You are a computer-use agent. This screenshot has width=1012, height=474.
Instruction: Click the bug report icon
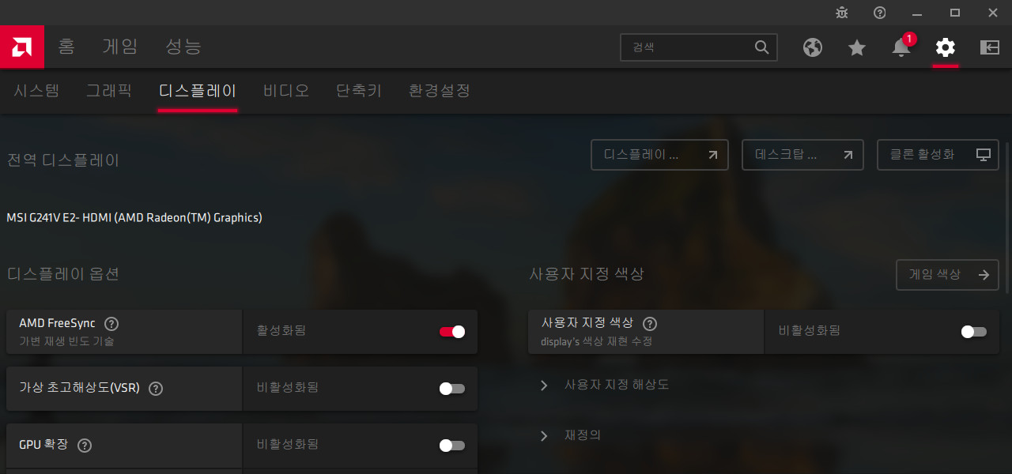click(x=842, y=13)
